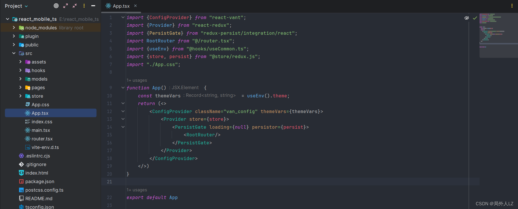The width and height of the screenshot is (518, 209).
Task: Click the green inspections checkmark
Action: (475, 18)
